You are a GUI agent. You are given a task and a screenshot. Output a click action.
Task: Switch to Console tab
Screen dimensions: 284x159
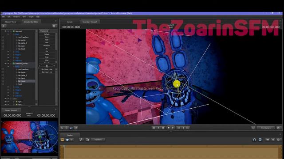pos(70,22)
